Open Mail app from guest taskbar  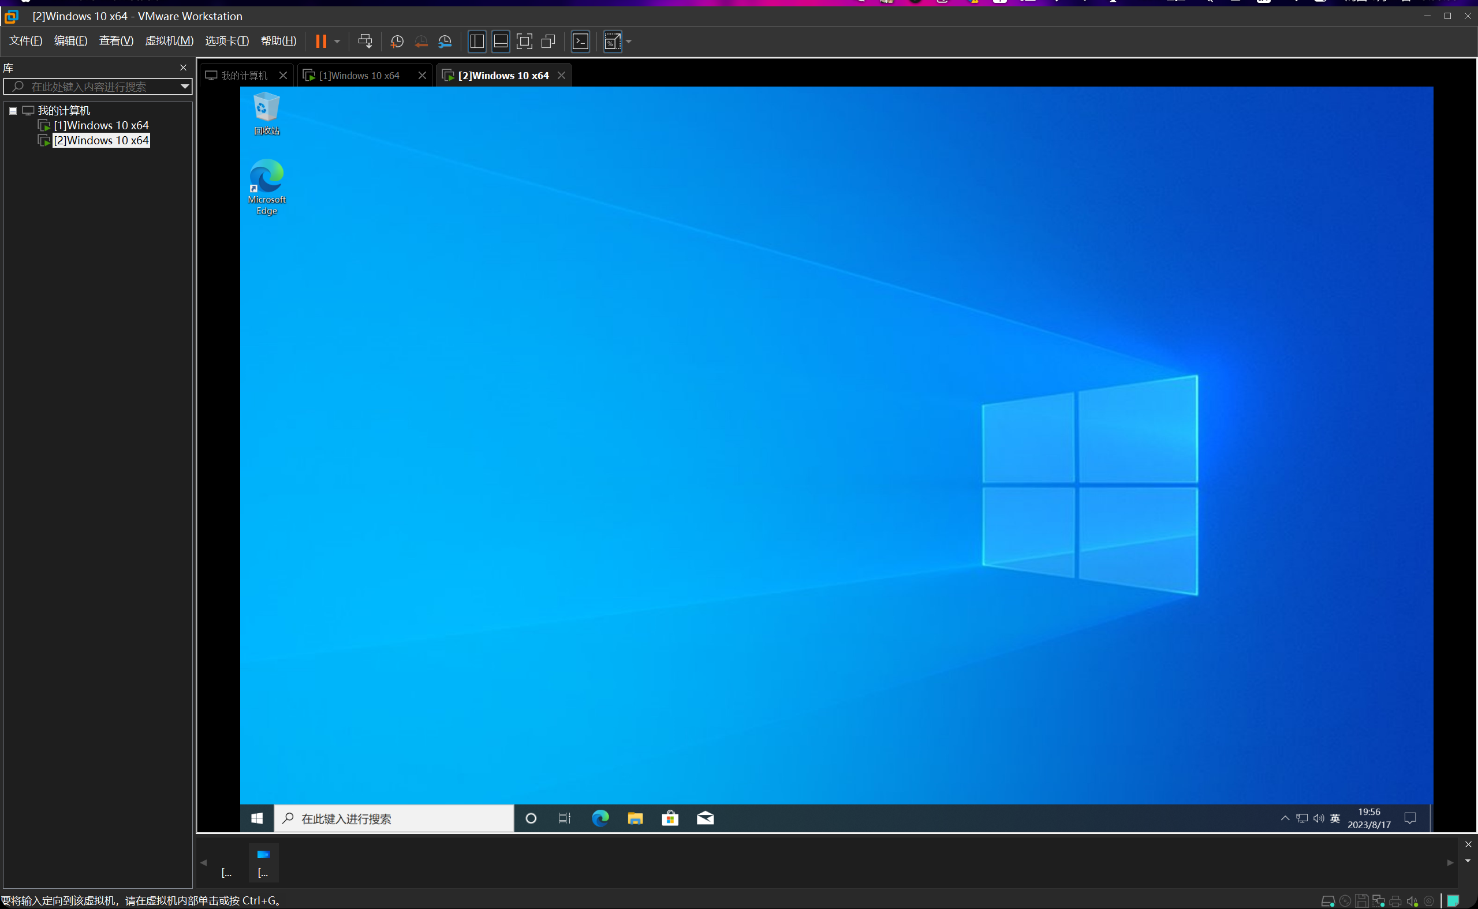(705, 818)
